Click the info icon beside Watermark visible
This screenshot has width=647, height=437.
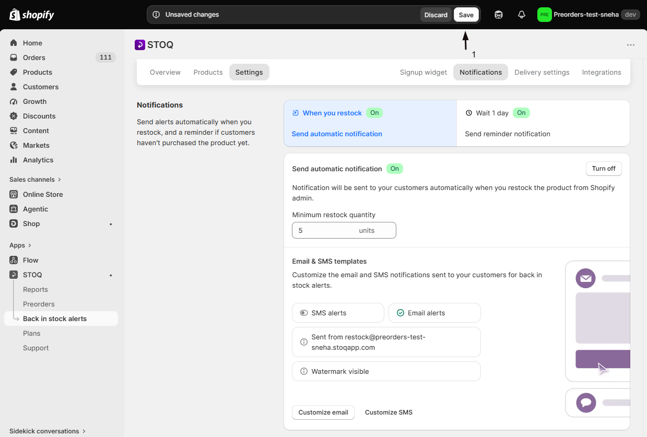tap(304, 372)
